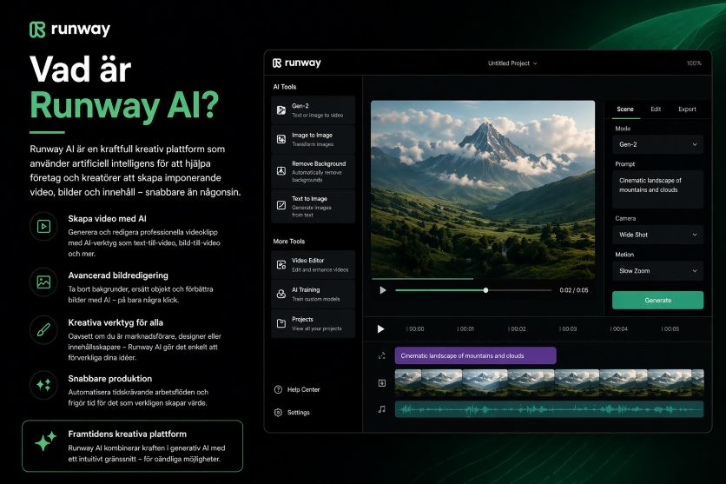Click the Skapa video med AI icon
The height and width of the screenshot is (484, 726).
(43, 227)
